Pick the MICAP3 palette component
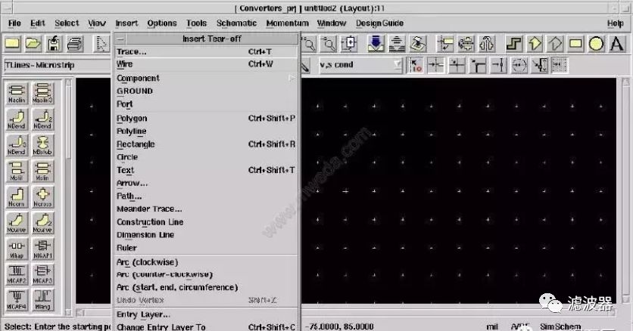 (42, 274)
